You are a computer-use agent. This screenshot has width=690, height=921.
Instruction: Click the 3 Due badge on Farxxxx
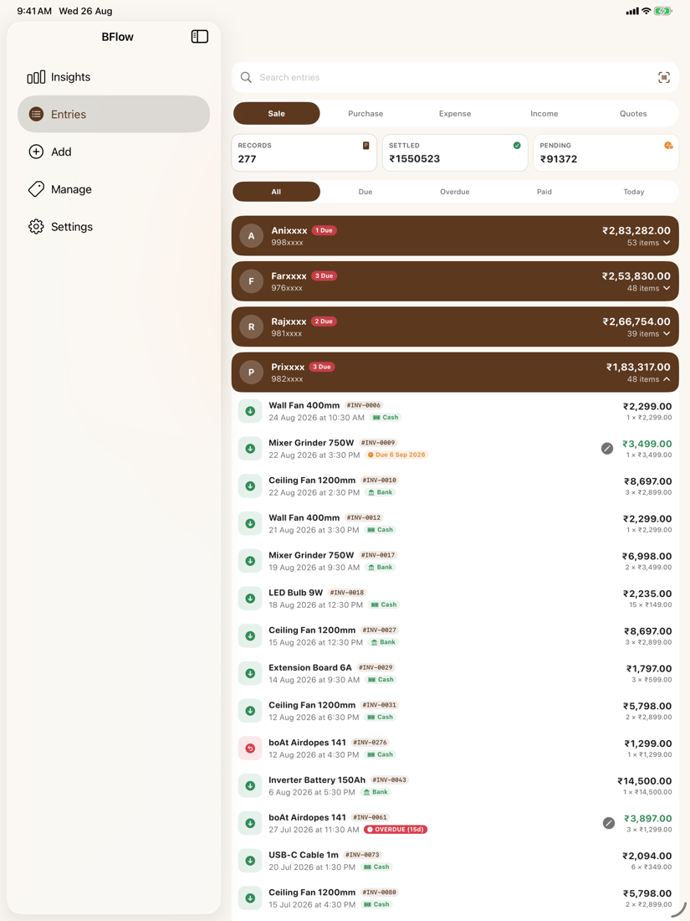tap(324, 275)
